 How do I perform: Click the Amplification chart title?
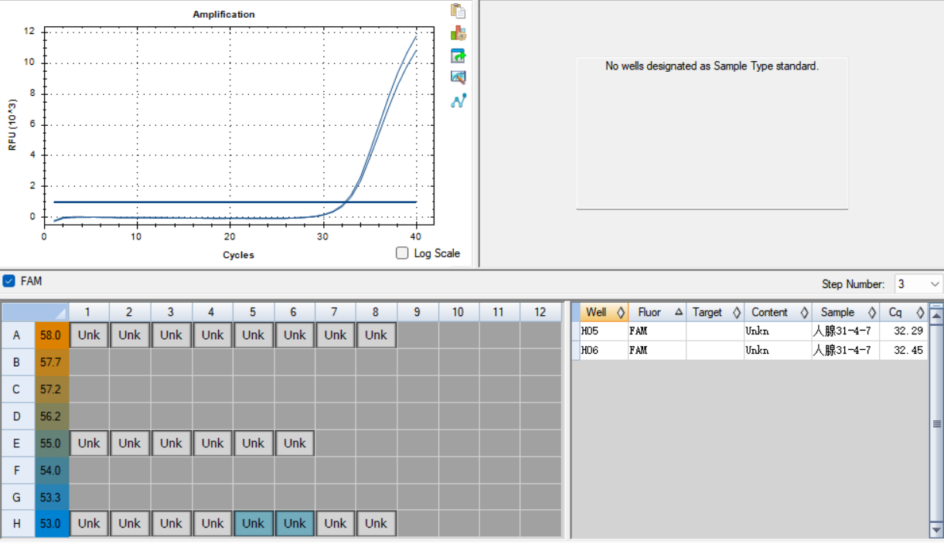(223, 15)
